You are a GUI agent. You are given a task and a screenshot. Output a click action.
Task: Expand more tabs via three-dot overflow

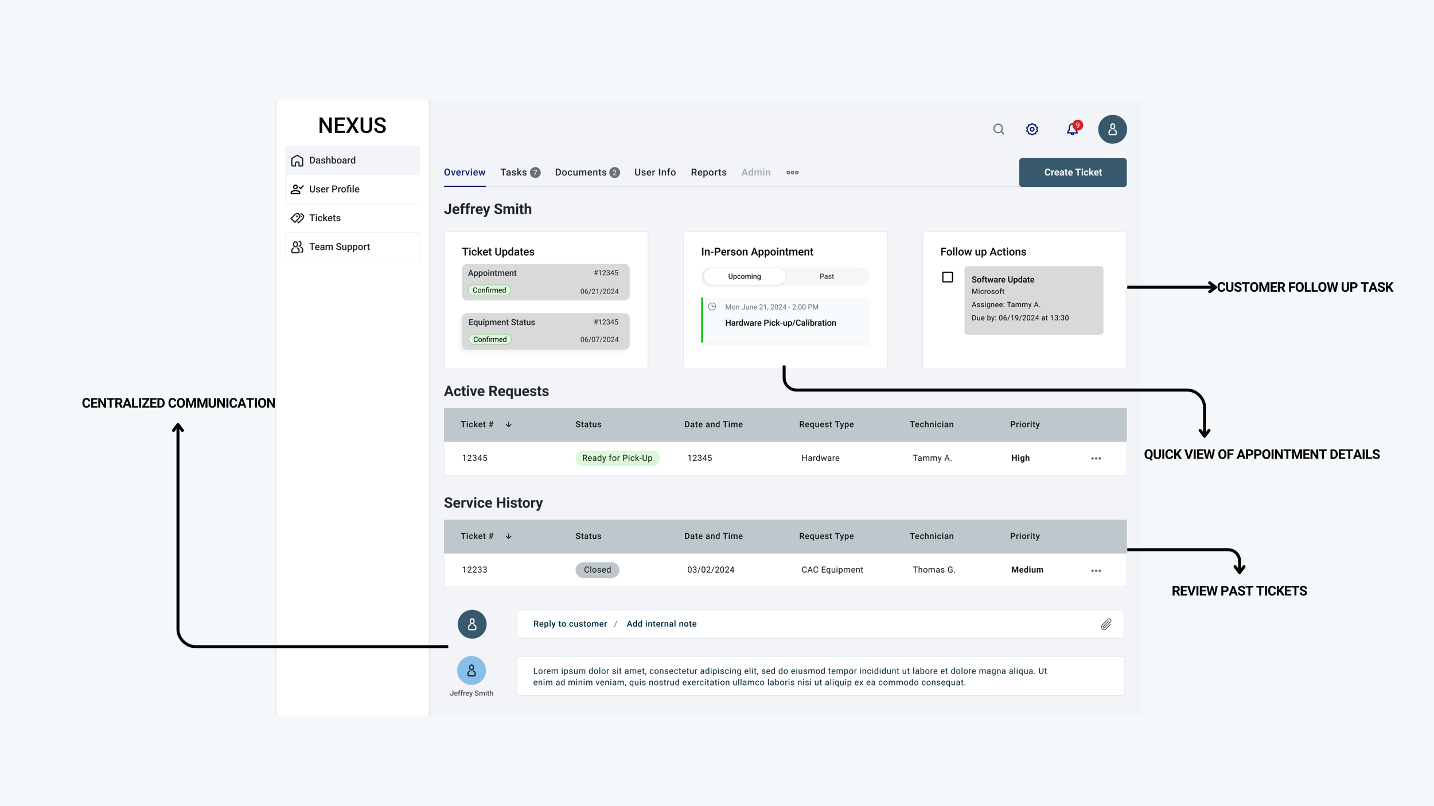(792, 173)
